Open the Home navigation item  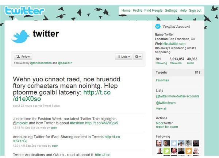pyautogui.click(x=126, y=10)
